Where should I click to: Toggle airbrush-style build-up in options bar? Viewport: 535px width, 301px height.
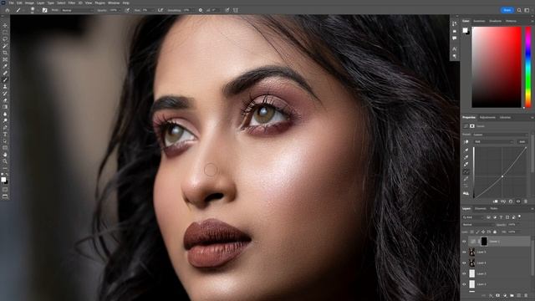pos(160,10)
